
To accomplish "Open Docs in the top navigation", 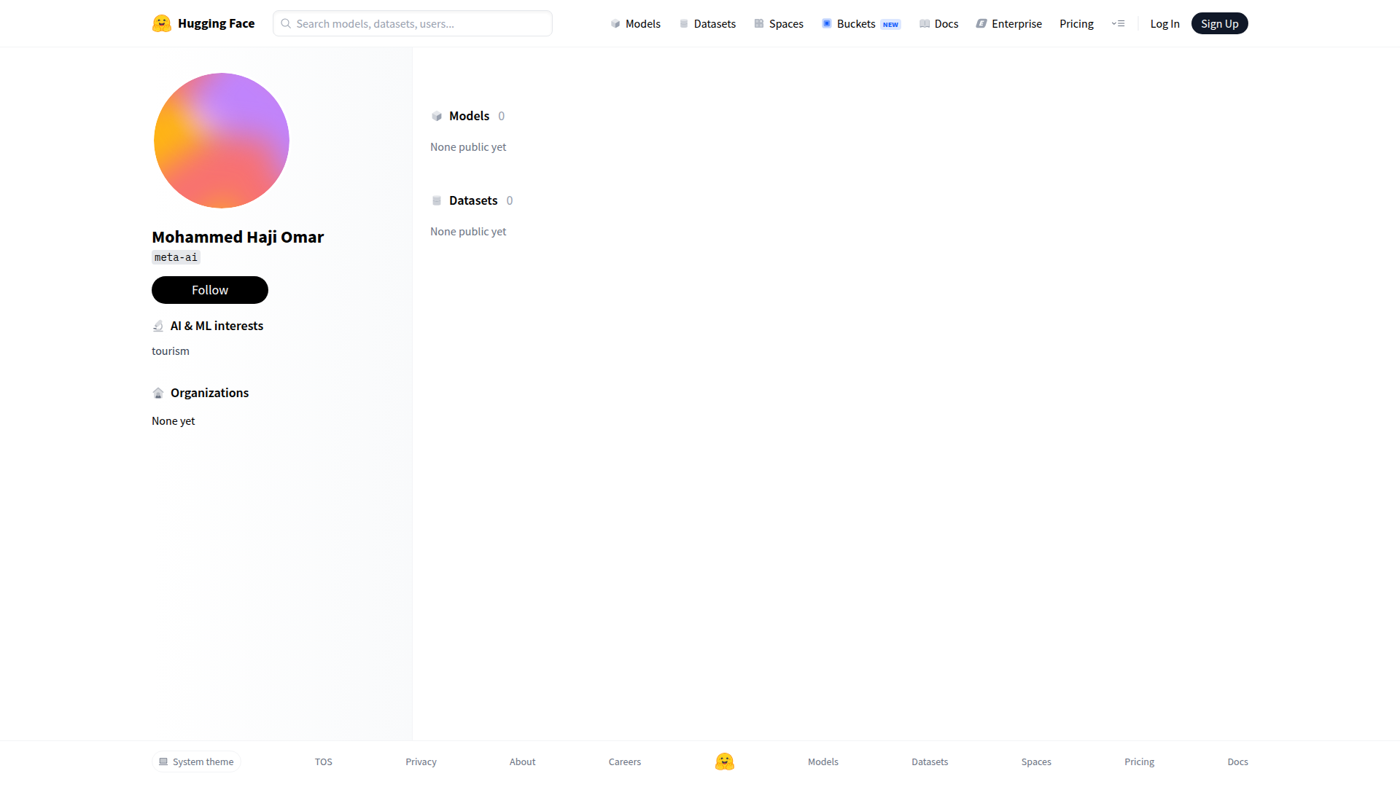I will tap(939, 24).
